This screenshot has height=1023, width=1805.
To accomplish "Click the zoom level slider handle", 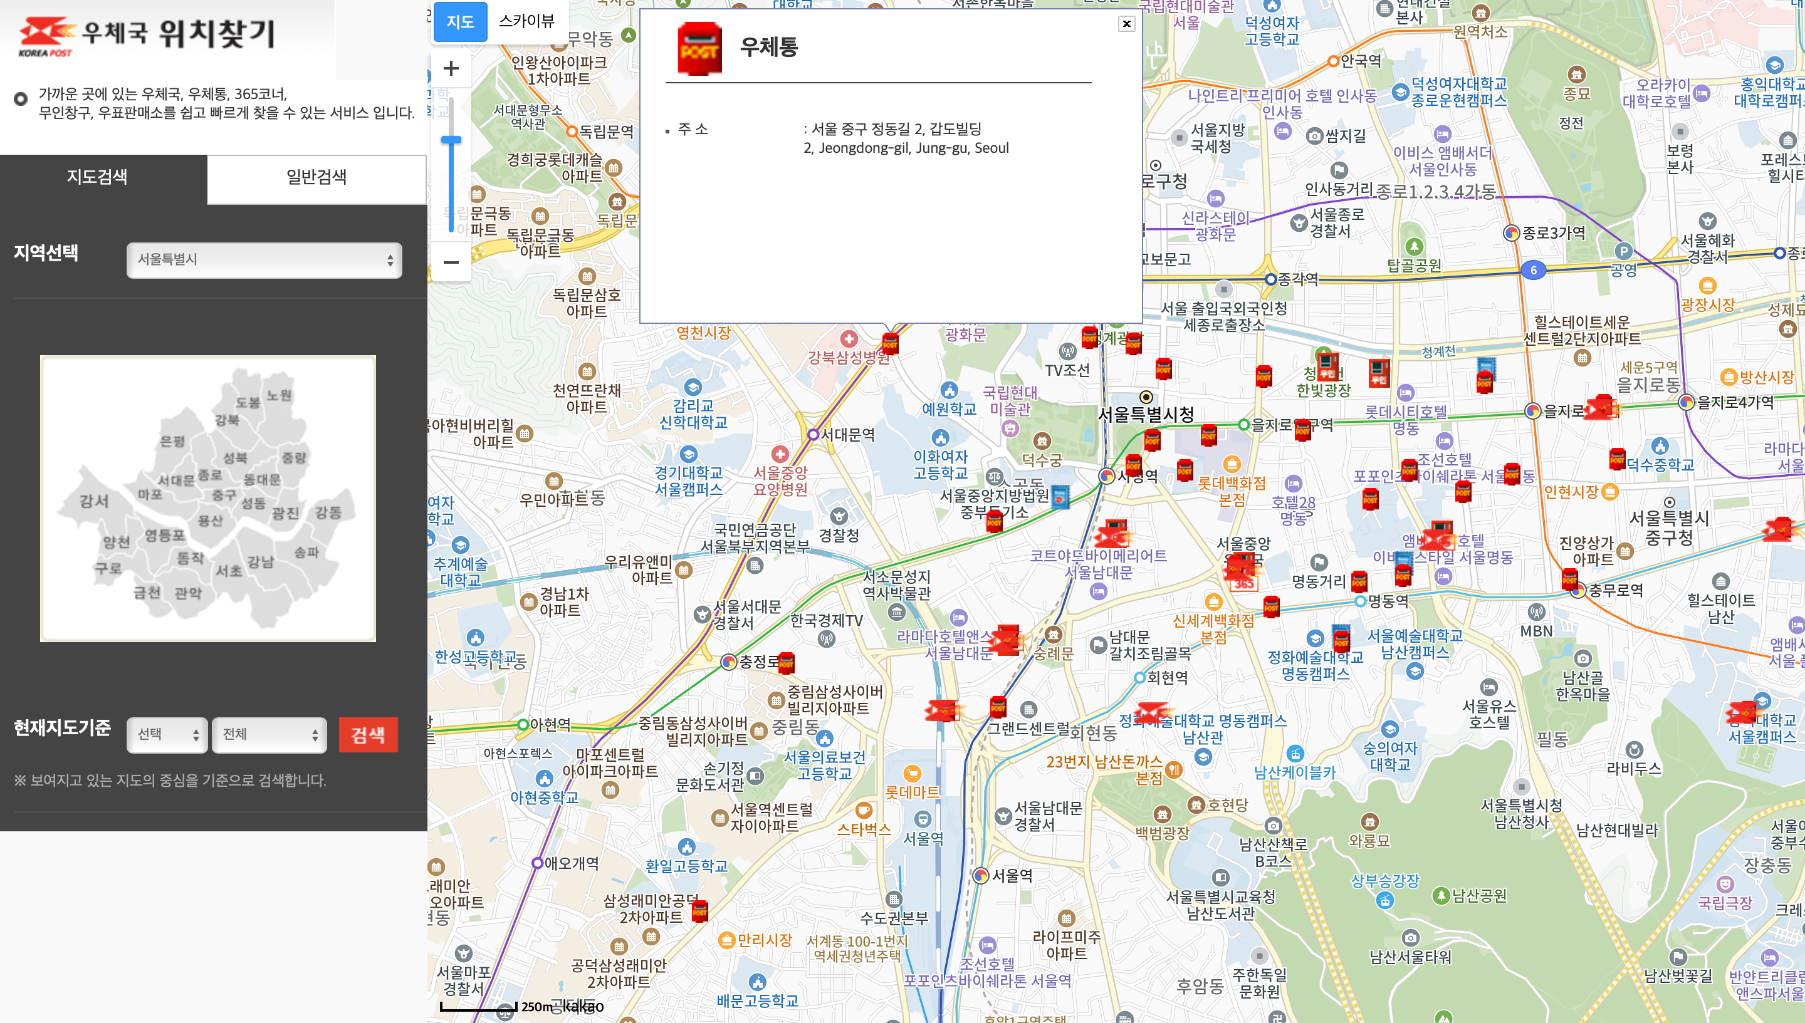I will 451,140.
